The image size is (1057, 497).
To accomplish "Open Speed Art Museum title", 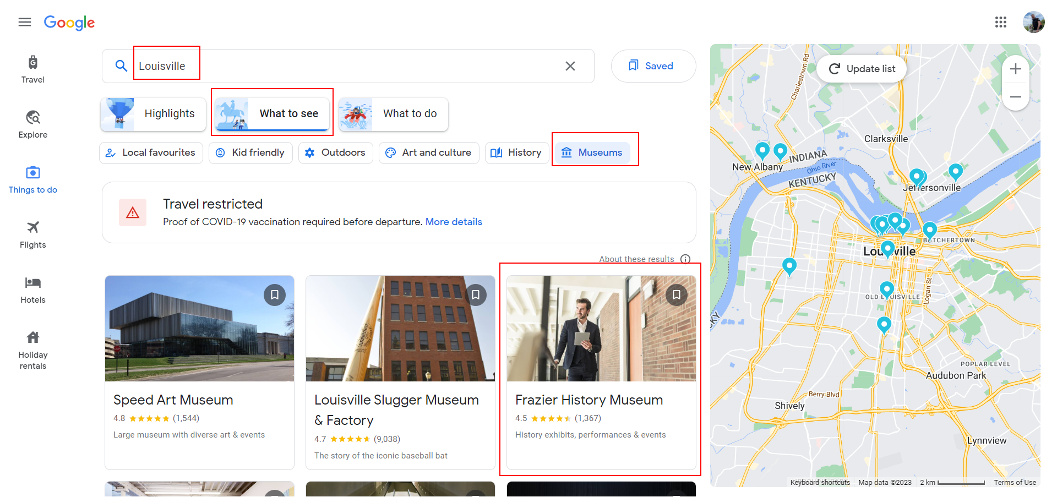I will tap(173, 400).
